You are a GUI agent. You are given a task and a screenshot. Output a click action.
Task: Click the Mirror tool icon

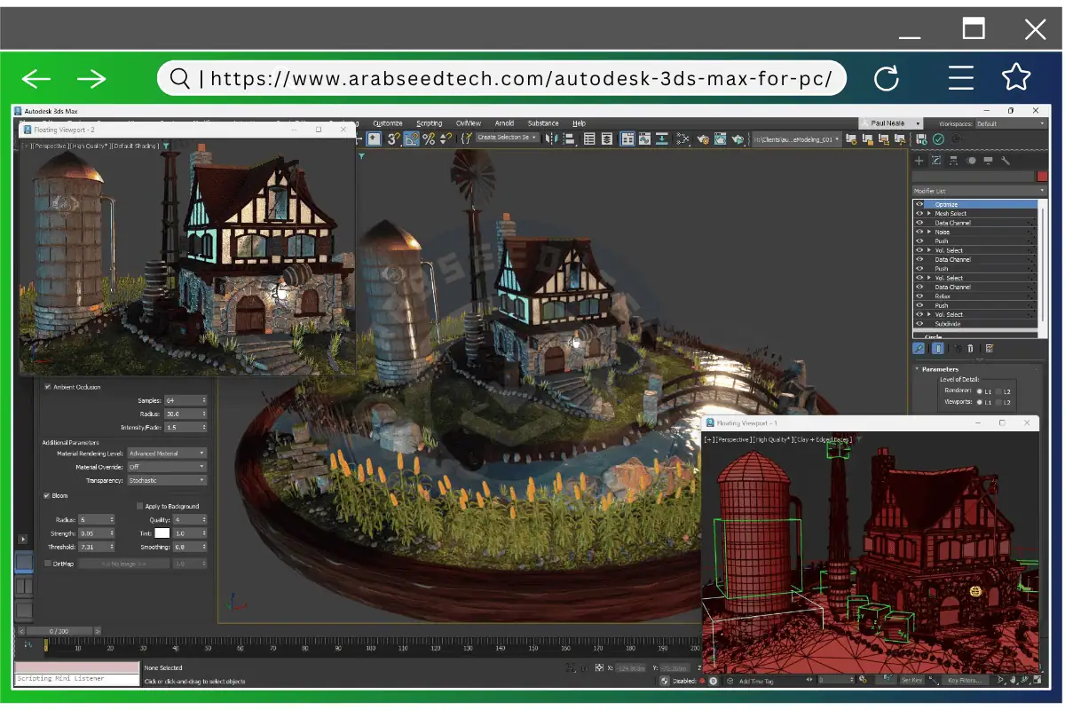(x=551, y=138)
